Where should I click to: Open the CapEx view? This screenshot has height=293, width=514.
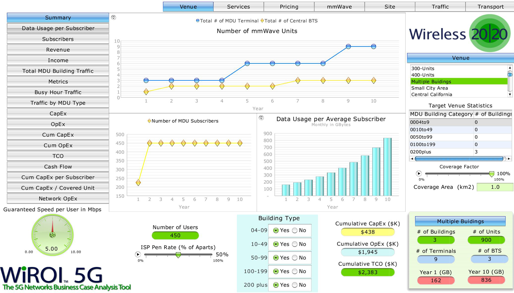coord(58,113)
